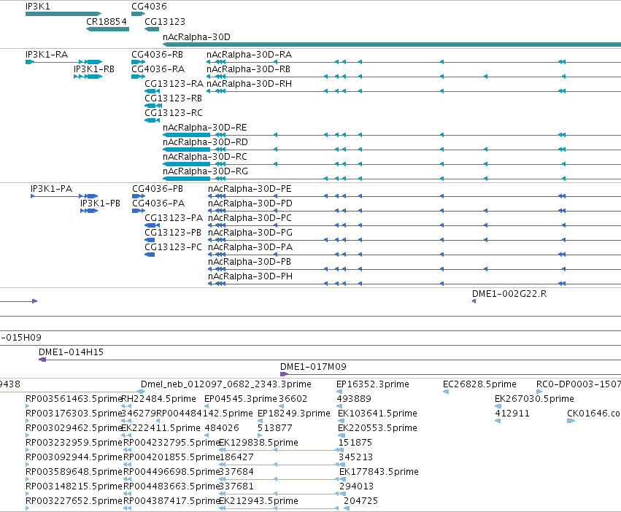
Task: Click the long nAcRalpha-30D gene bar
Action: pos(392,44)
